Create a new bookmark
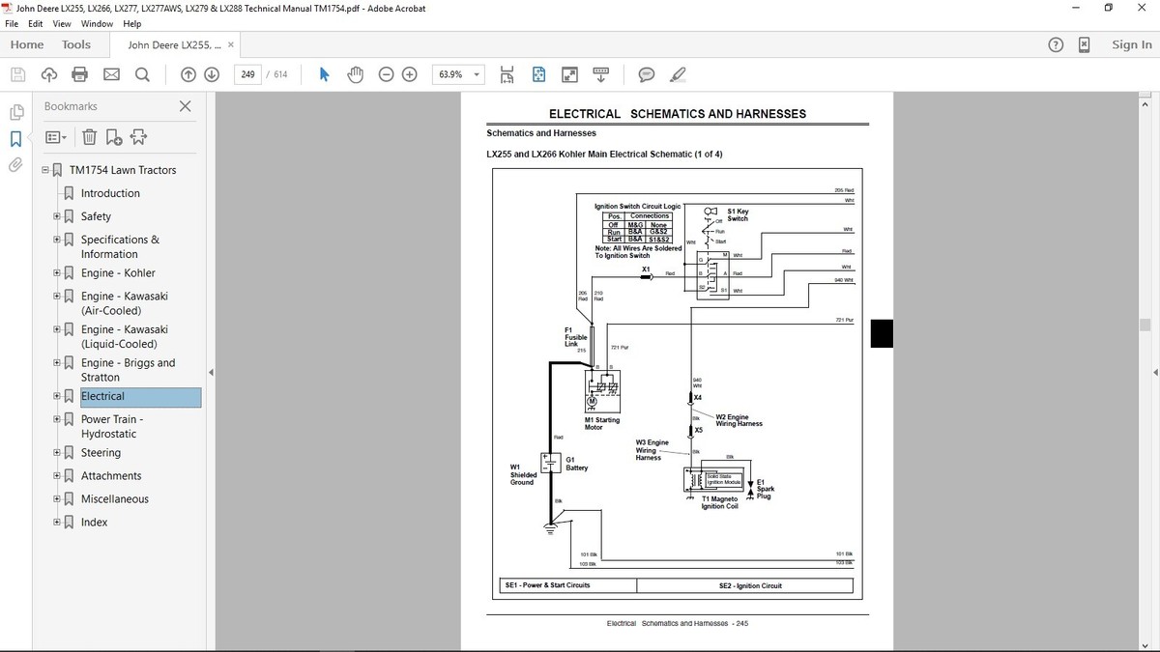The height and width of the screenshot is (652, 1160). pyautogui.click(x=113, y=136)
